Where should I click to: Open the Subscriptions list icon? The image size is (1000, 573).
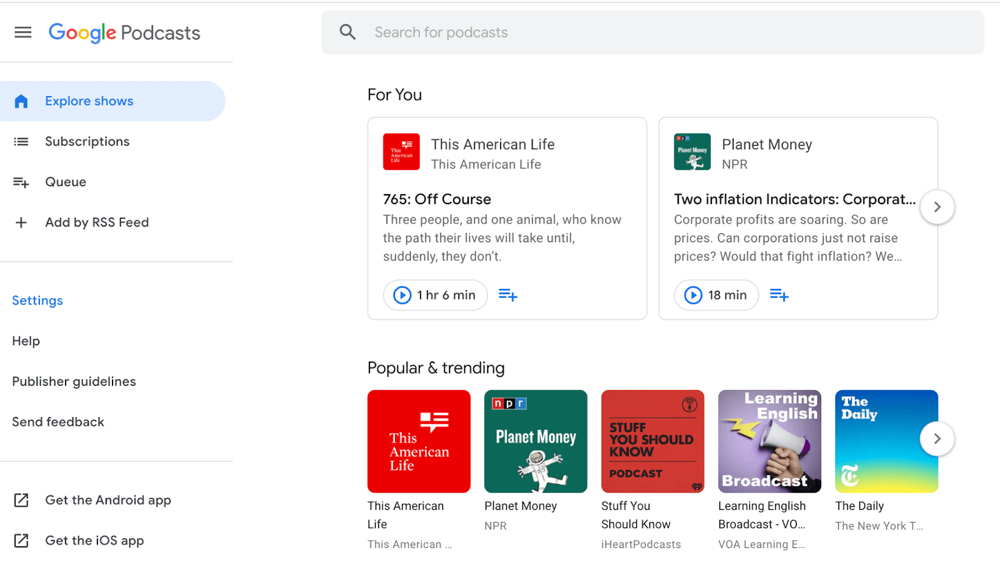(x=21, y=141)
